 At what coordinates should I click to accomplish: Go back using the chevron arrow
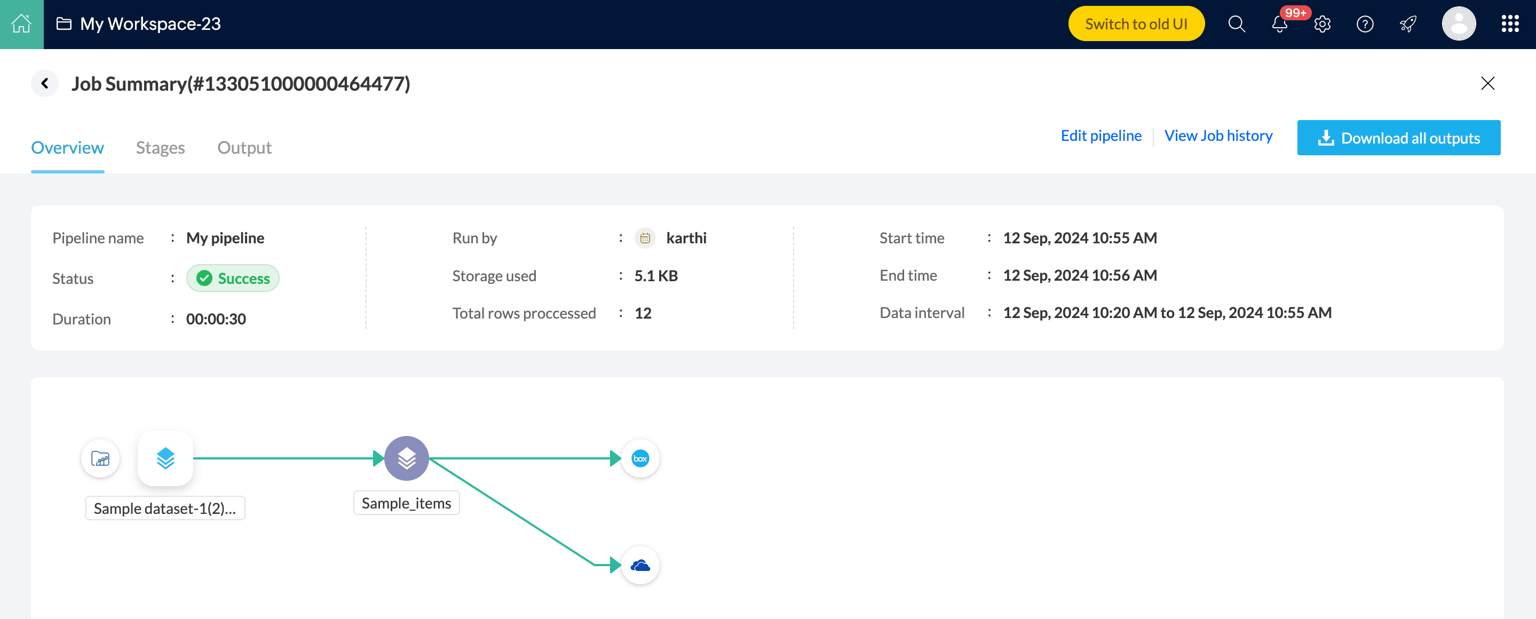pos(45,83)
